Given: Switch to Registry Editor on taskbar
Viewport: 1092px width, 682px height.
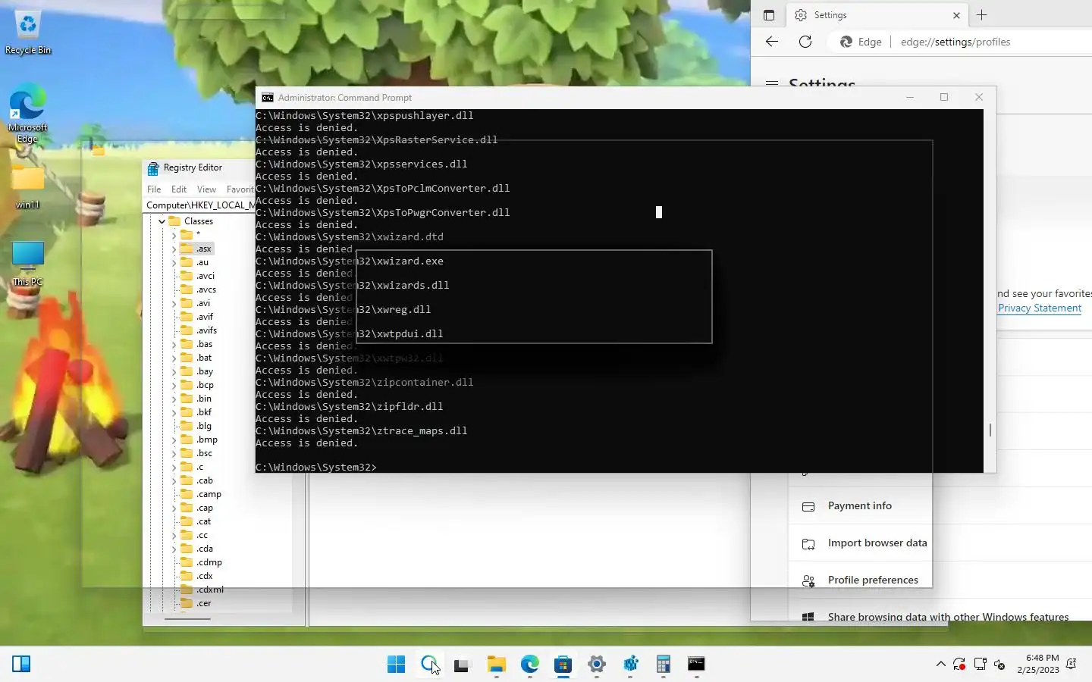Looking at the screenshot, I should pos(630,665).
